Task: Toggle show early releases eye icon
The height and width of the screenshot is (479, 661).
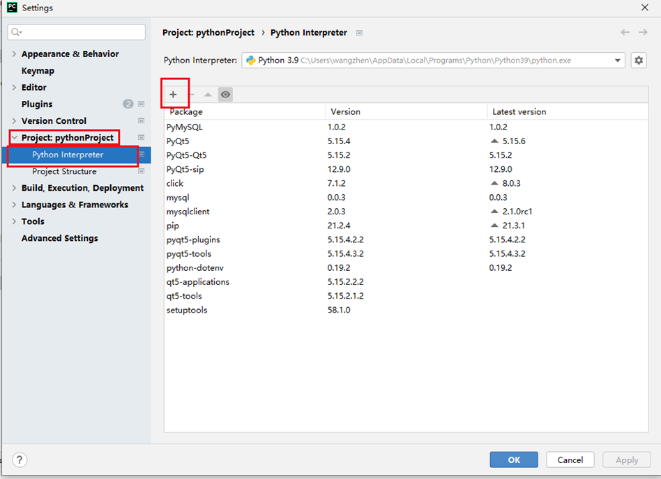Action: (225, 94)
